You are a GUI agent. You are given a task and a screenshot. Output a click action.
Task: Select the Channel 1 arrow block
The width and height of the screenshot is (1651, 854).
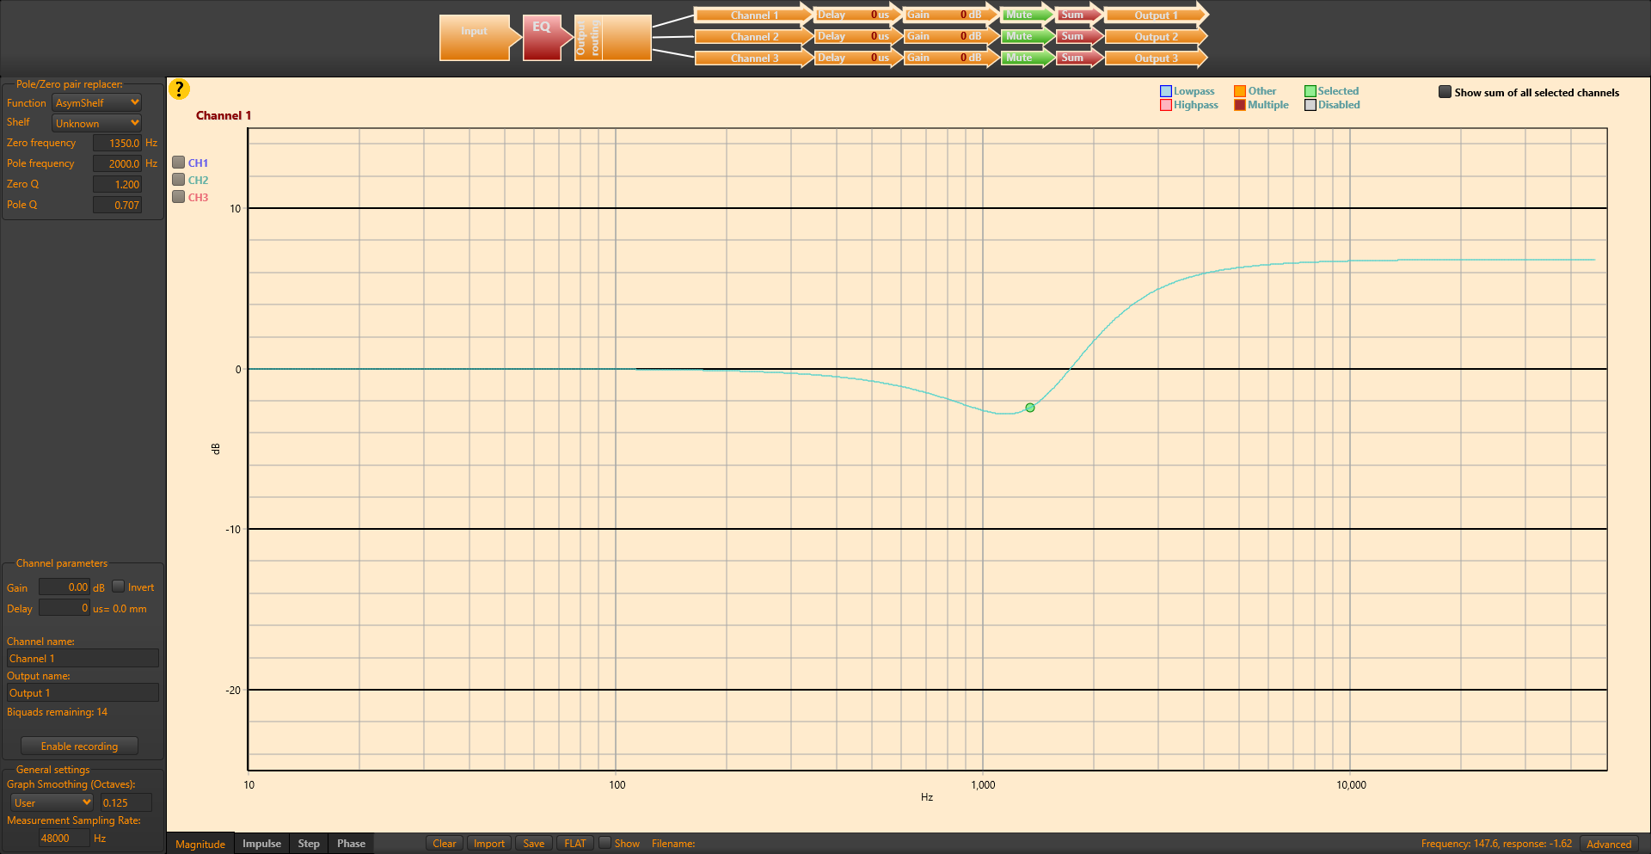753,15
